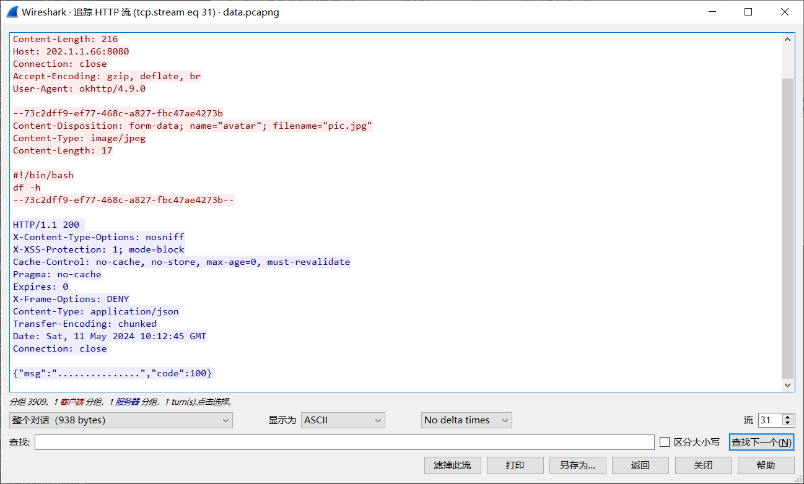Click the Content-Length: 216 line
This screenshot has width=804, height=484.
(66, 39)
